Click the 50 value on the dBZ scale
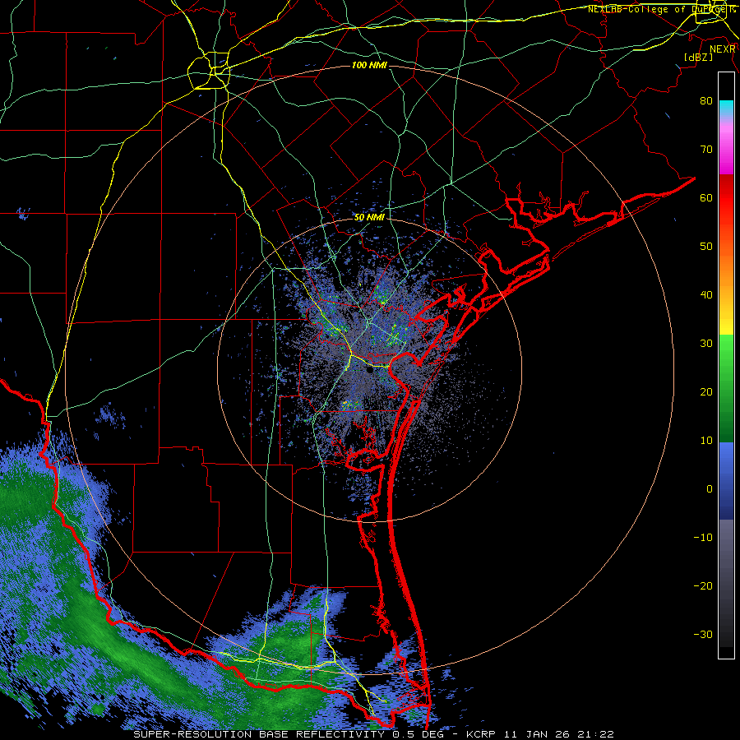The image size is (740, 740). [706, 247]
